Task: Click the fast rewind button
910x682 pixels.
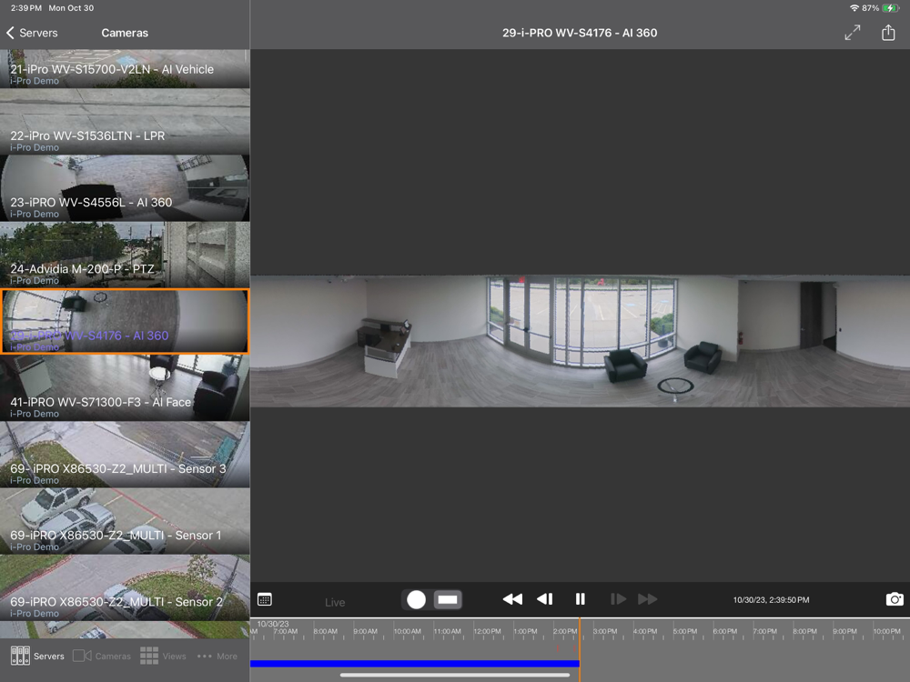Action: pyautogui.click(x=511, y=599)
